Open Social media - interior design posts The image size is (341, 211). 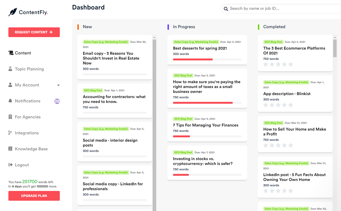tap(115, 142)
